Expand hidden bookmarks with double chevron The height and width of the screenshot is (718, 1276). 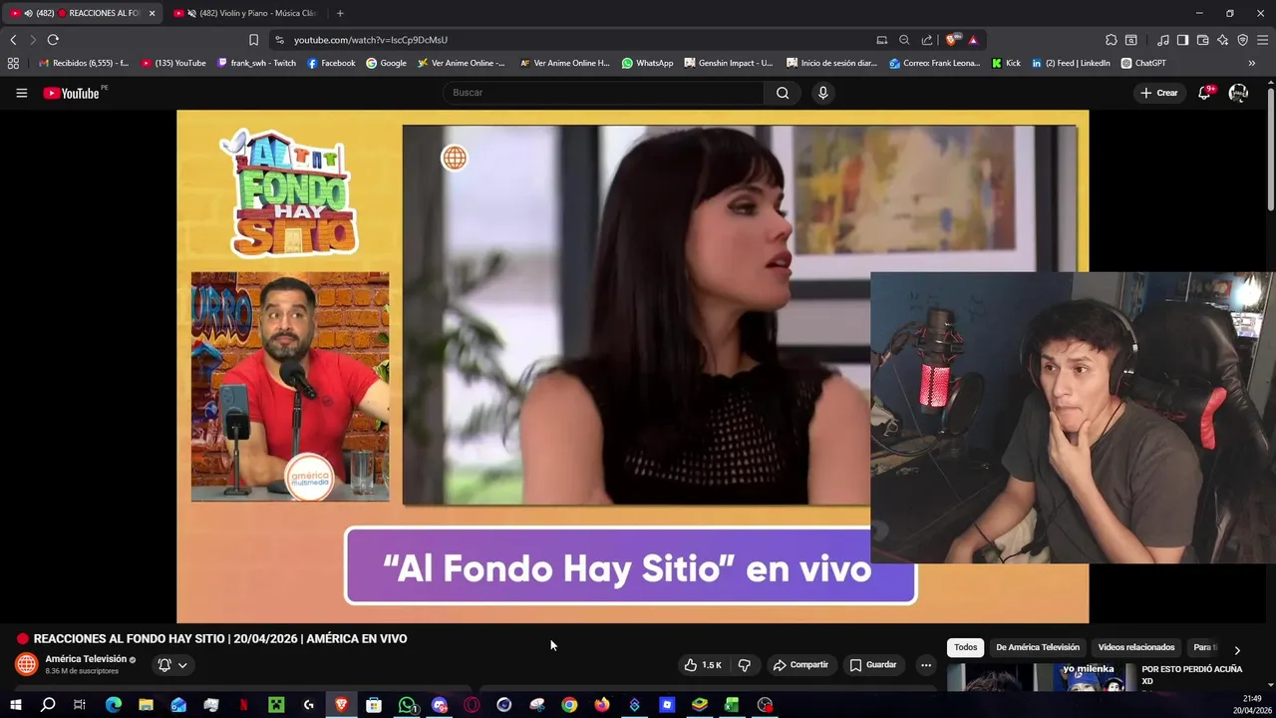[1251, 63]
